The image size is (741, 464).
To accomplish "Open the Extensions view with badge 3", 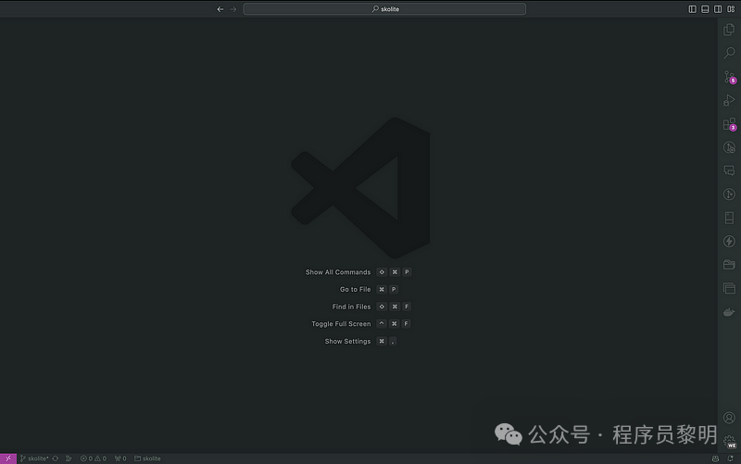I will (x=730, y=124).
